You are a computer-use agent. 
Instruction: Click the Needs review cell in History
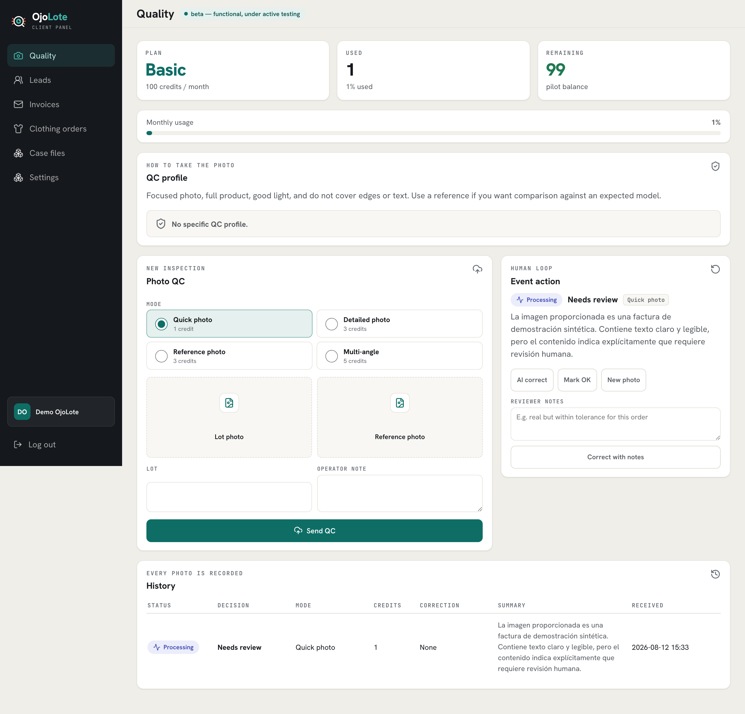(240, 647)
